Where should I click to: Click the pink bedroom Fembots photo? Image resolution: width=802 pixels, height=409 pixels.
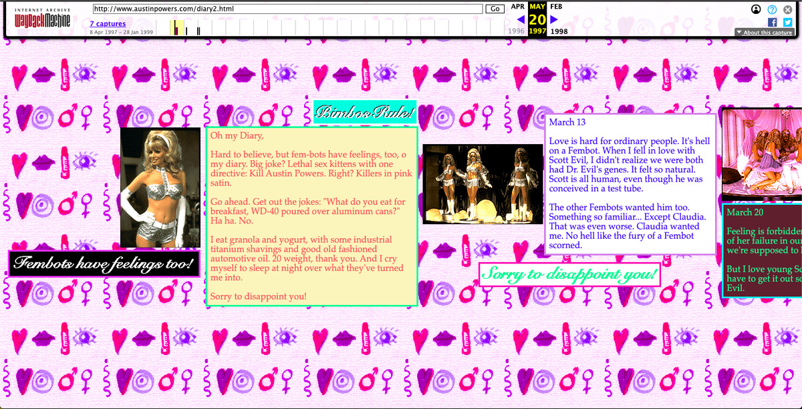(x=762, y=155)
